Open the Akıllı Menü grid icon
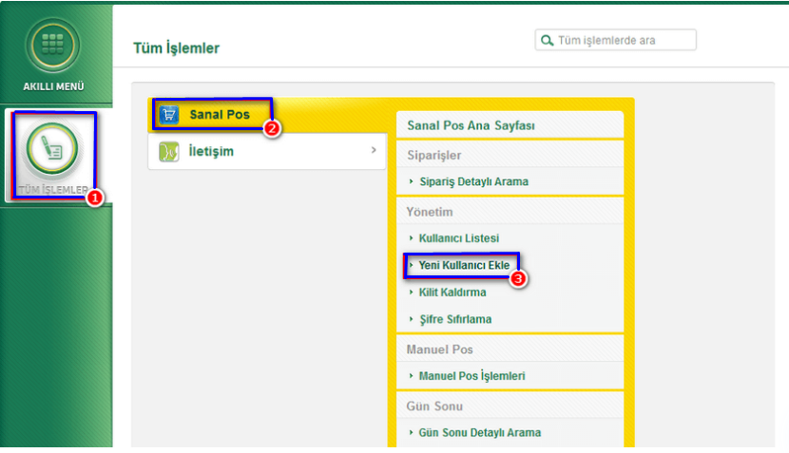789x453 pixels. [x=54, y=45]
